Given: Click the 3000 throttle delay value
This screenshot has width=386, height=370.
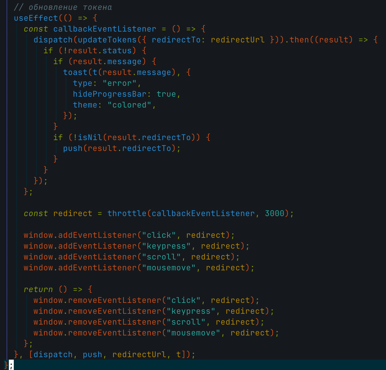Looking at the screenshot, I should pos(275,213).
